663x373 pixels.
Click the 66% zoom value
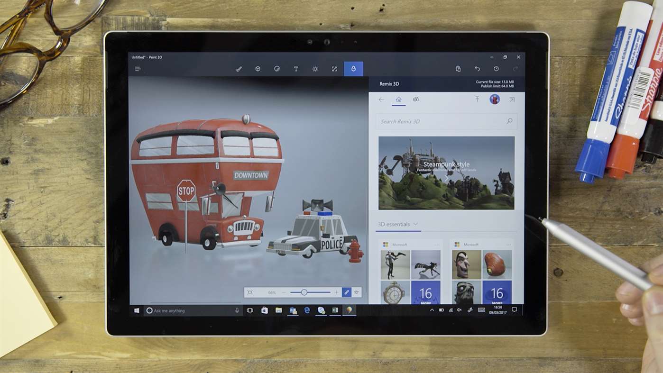272,292
